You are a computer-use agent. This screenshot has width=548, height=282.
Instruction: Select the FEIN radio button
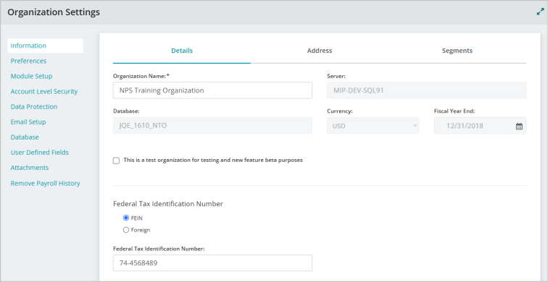126,218
